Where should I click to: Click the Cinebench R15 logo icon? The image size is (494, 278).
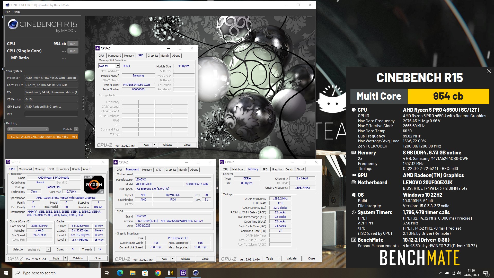point(13,25)
